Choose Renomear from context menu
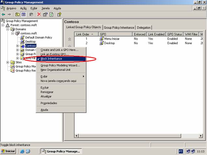The image size is (207, 155). pyautogui.click(x=61, y=92)
